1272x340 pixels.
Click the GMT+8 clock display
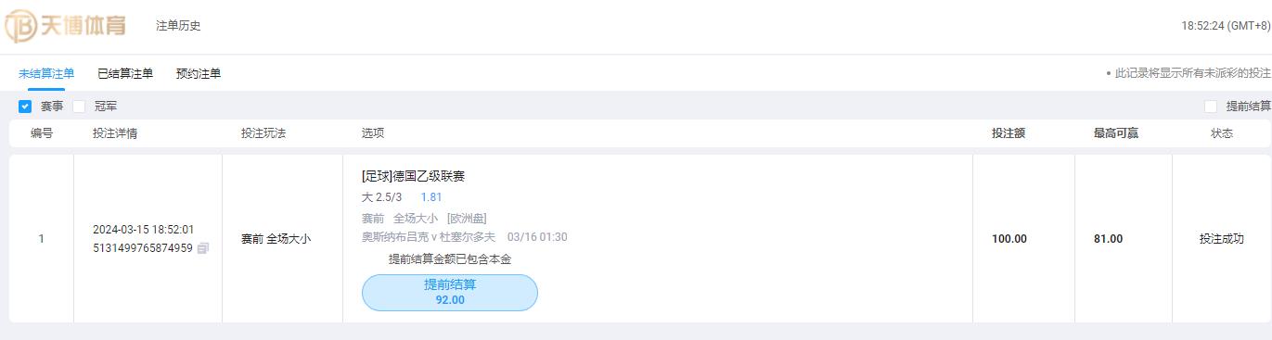1226,26
